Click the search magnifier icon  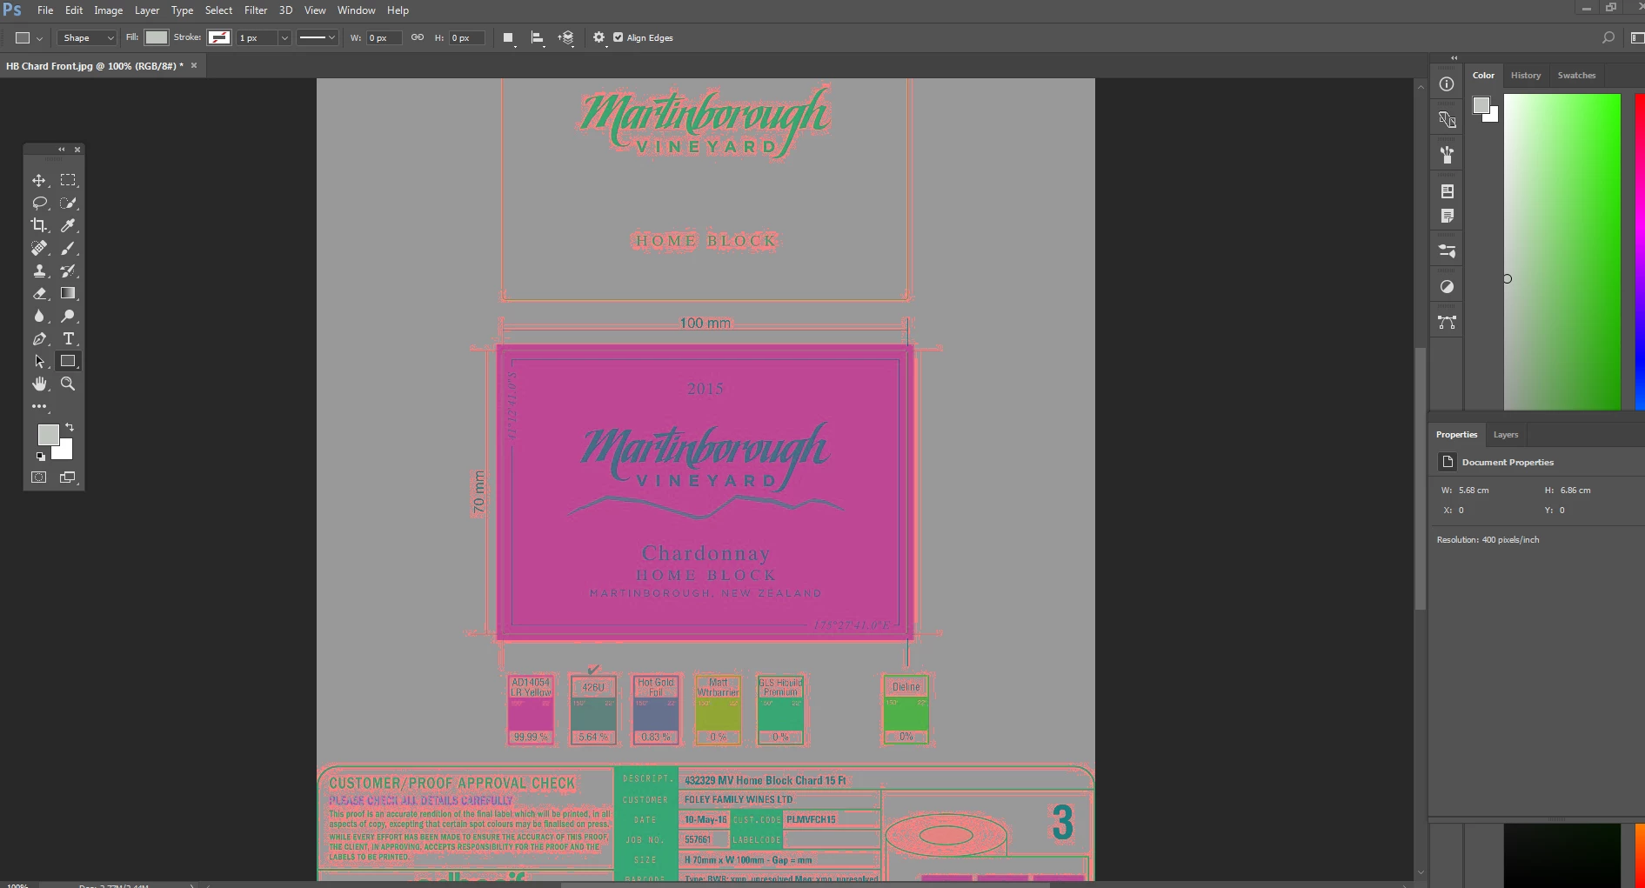tap(1608, 37)
